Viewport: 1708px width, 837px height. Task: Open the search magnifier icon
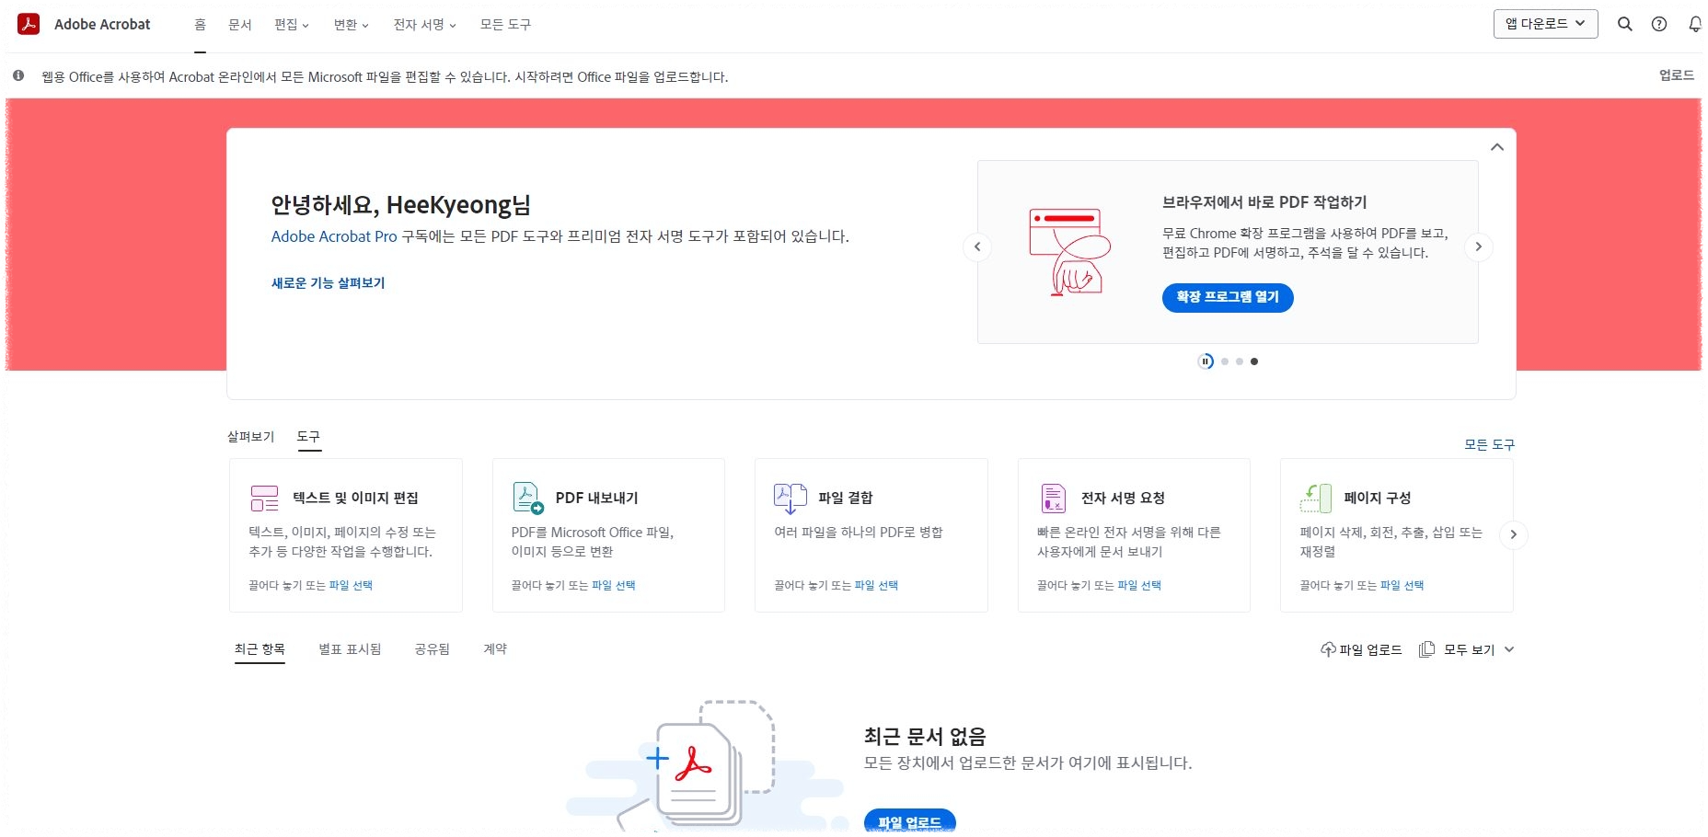(x=1625, y=25)
